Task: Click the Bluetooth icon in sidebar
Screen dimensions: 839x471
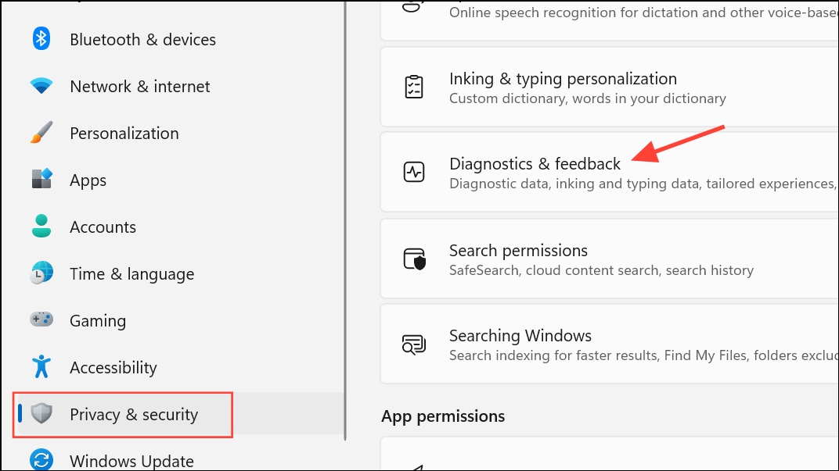Action: click(x=41, y=39)
